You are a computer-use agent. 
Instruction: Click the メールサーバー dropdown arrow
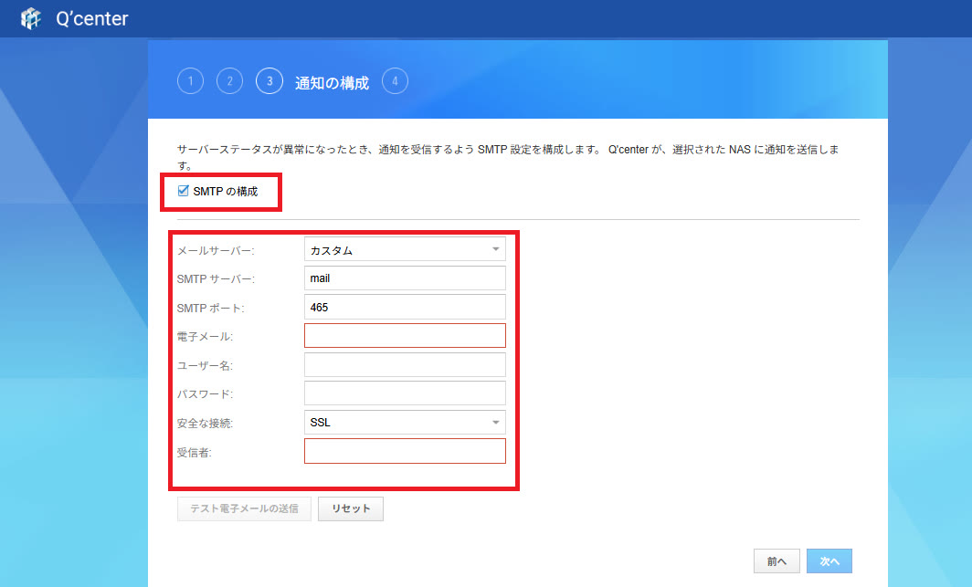tap(495, 249)
